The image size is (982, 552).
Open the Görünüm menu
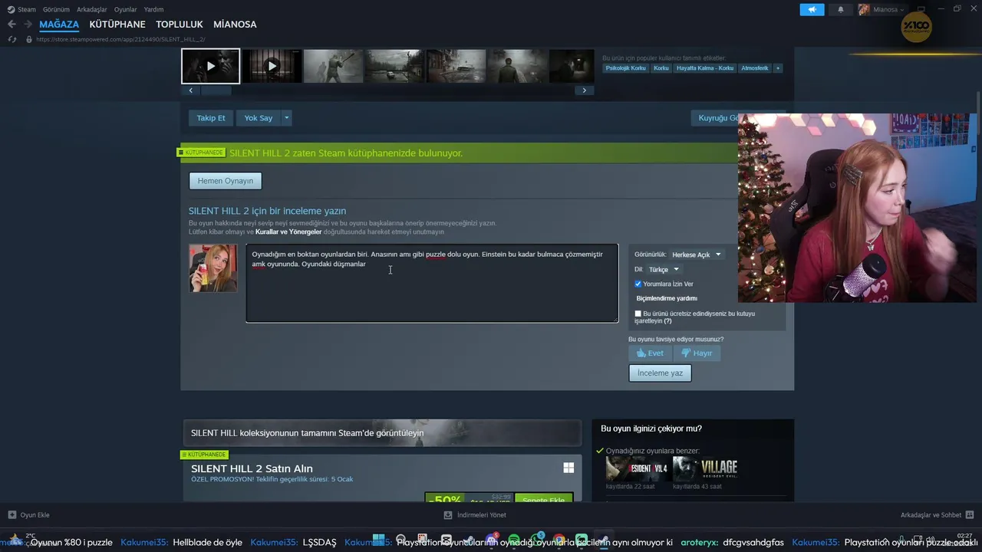click(x=56, y=9)
